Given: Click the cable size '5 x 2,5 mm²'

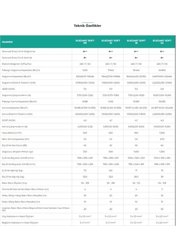Looking at the screenshot, I should click(x=162, y=222).
